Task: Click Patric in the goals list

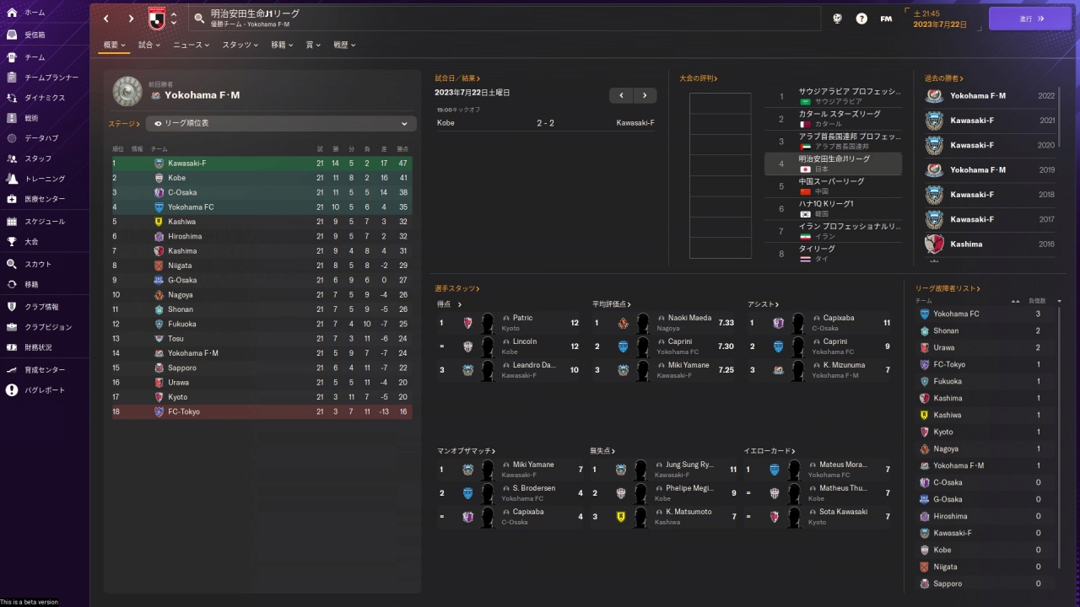Action: (523, 319)
